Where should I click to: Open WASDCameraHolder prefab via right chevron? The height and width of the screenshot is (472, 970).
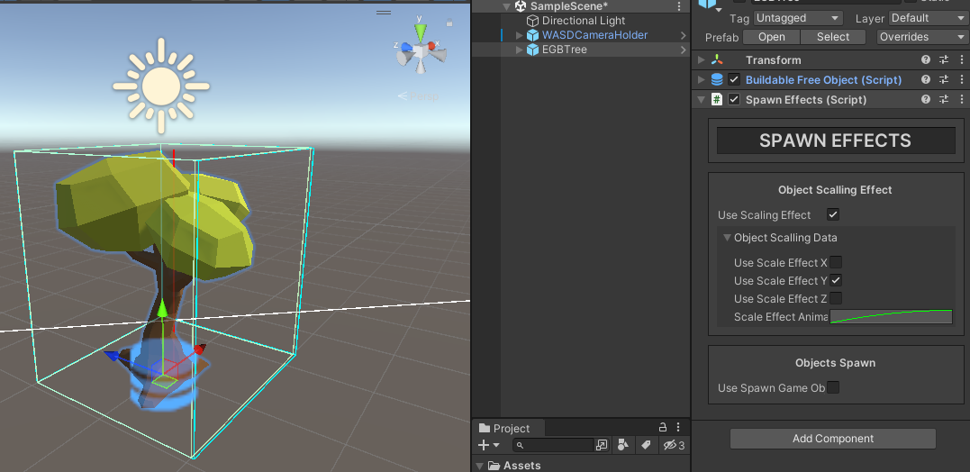[683, 35]
